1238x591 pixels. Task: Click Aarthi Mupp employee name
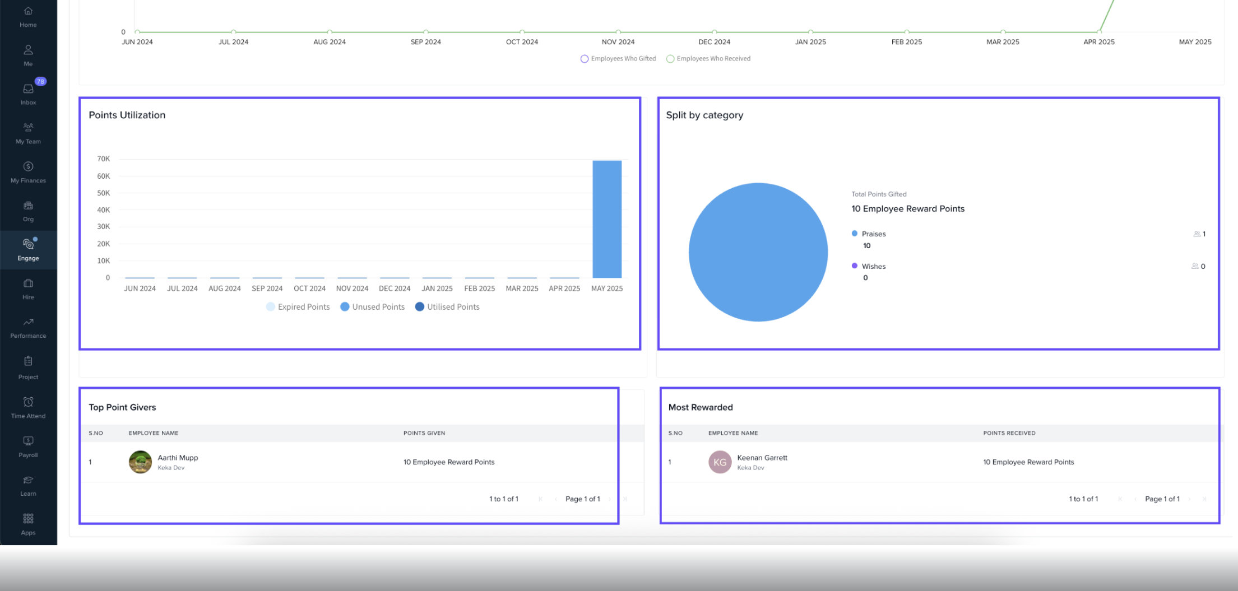click(x=178, y=458)
